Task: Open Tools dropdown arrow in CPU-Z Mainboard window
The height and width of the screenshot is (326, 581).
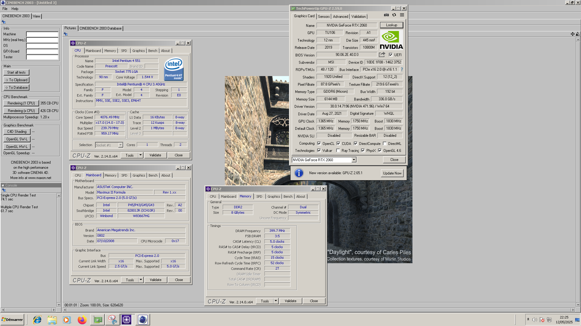Action: pos(141,280)
